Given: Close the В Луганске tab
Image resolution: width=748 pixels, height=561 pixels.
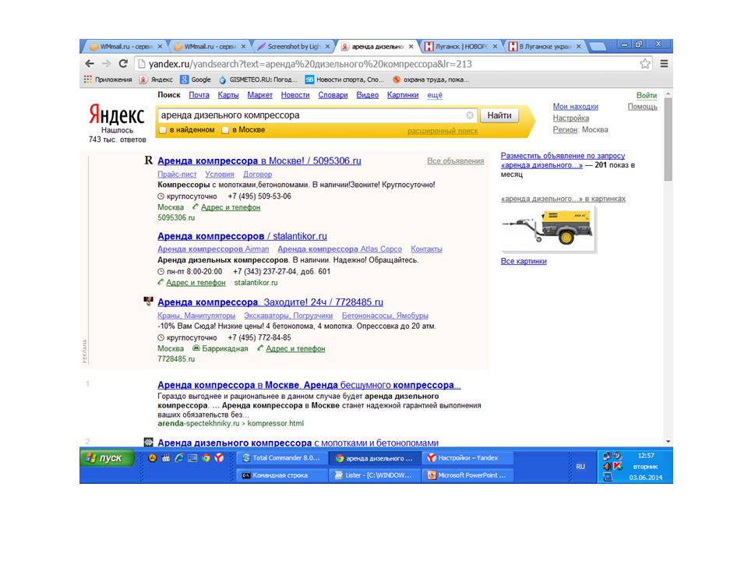Looking at the screenshot, I should pyautogui.click(x=579, y=46).
